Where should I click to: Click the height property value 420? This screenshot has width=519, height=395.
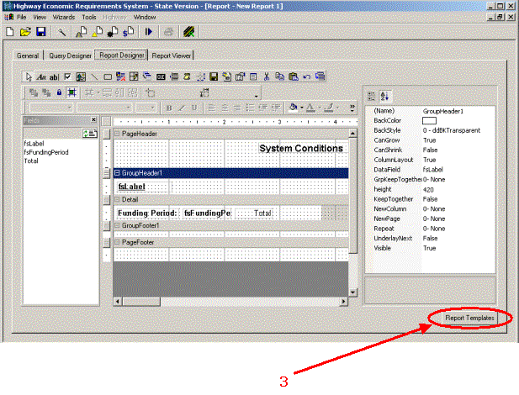428,190
